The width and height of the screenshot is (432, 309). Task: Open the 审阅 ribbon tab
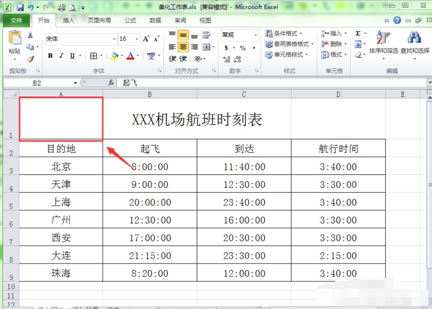tap(181, 20)
